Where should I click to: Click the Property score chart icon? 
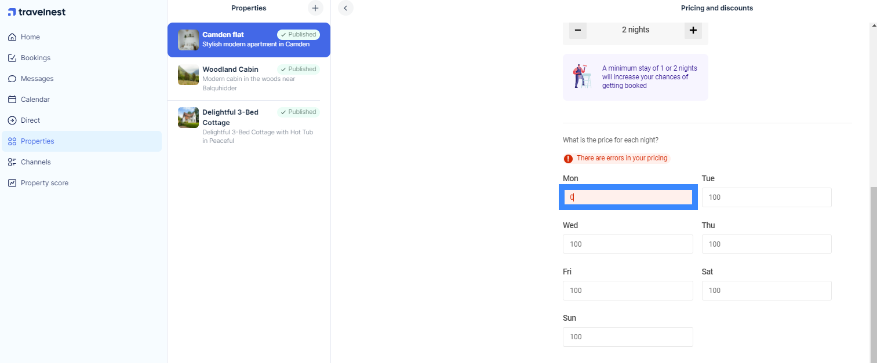pos(12,183)
